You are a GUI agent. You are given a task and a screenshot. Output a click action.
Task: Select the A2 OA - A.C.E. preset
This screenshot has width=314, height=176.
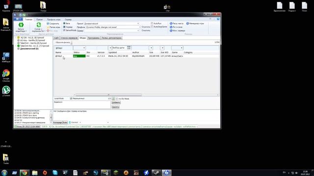[x=32, y=38]
